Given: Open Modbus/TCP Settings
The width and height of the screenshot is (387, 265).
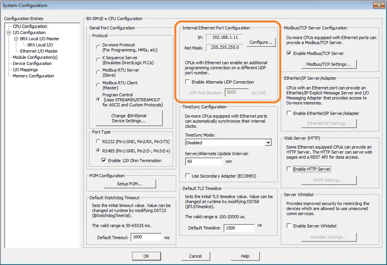Looking at the screenshot, I should (x=329, y=64).
